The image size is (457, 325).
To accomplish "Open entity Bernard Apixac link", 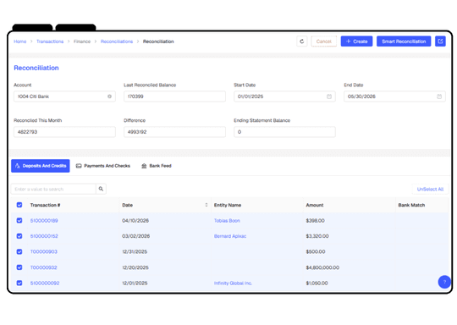I will 230,236.
